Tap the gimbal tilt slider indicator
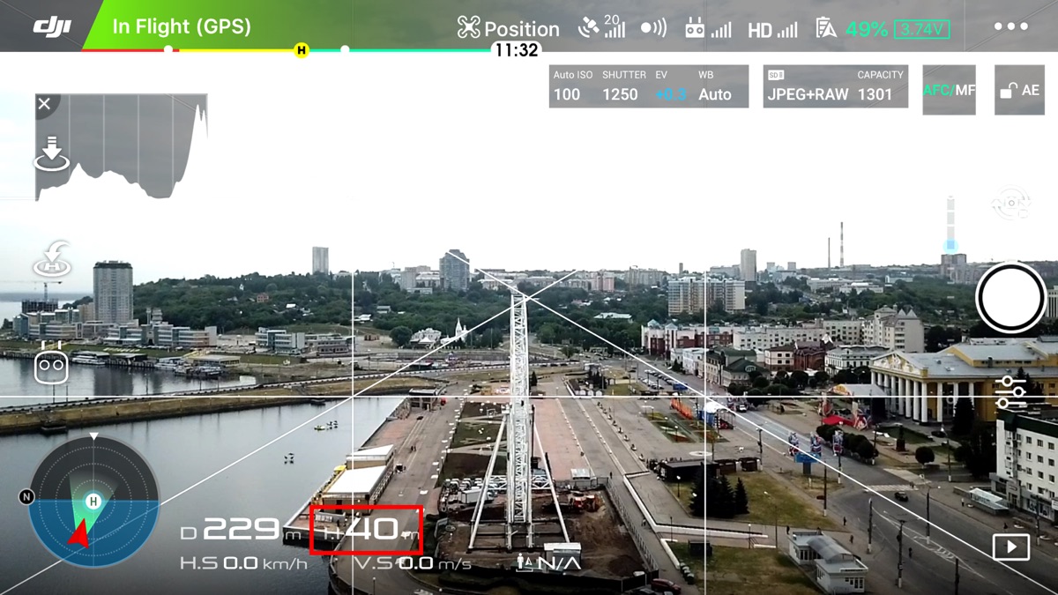1058x595 pixels. [950, 245]
